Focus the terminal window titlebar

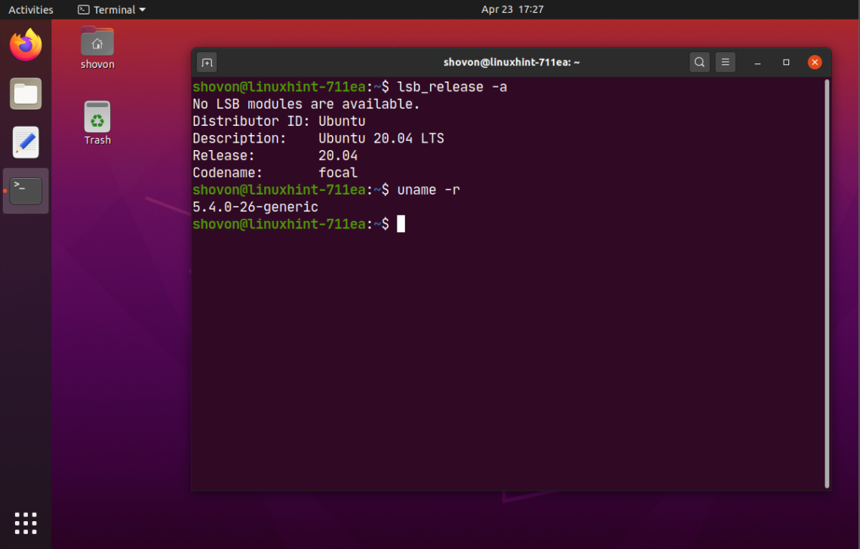511,62
